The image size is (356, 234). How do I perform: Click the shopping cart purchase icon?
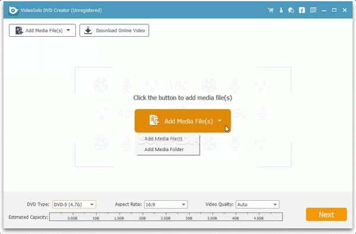tap(271, 10)
